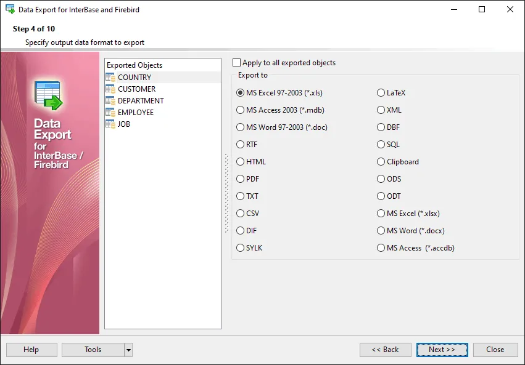Maximize the Data Export window

(482, 9)
